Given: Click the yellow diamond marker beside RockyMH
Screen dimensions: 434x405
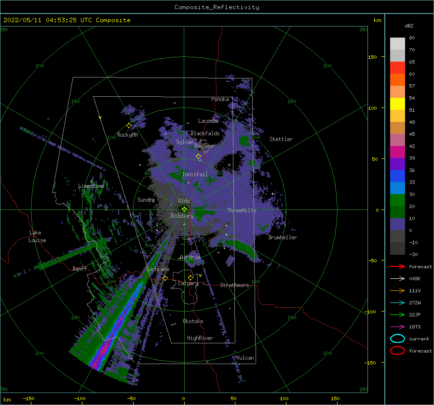Looking at the screenshot, I should click(129, 126).
